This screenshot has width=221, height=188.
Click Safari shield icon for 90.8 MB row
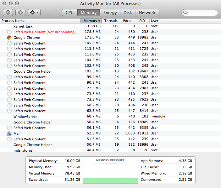pyautogui.click(x=9, y=83)
